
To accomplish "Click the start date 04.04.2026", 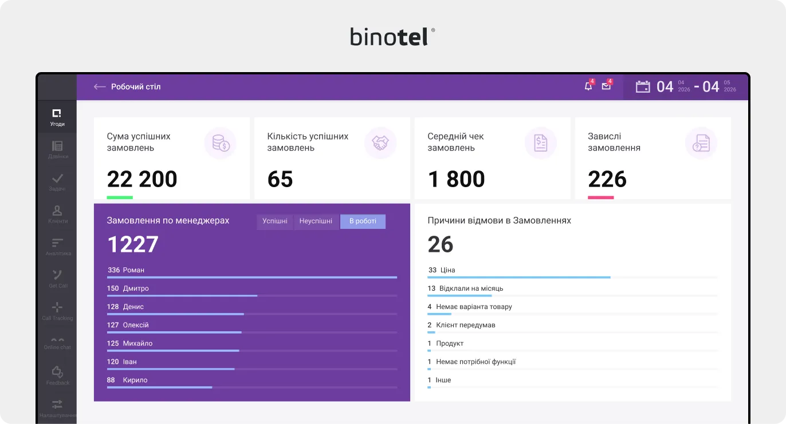I will click(x=673, y=87).
